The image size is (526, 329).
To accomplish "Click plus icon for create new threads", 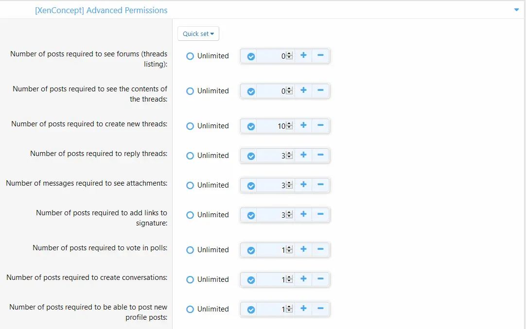I will point(303,125).
